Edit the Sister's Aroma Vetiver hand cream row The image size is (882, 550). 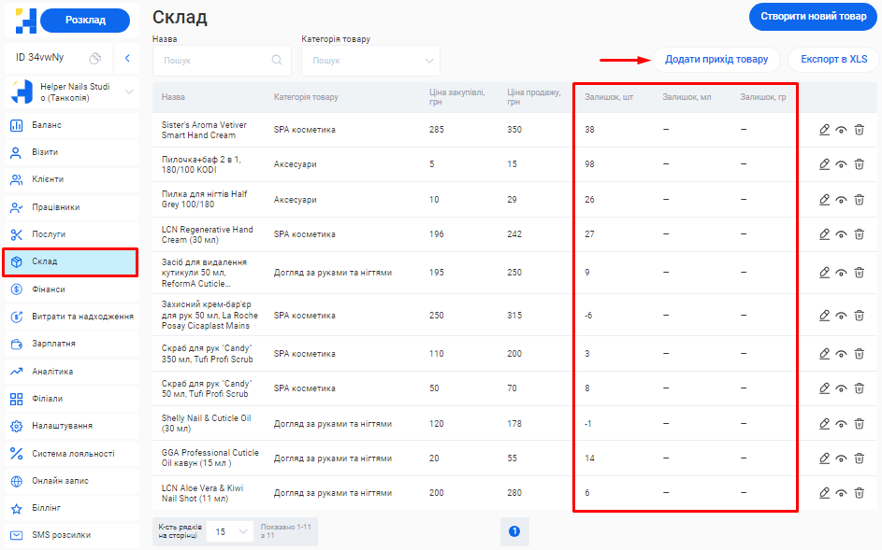[x=824, y=130]
